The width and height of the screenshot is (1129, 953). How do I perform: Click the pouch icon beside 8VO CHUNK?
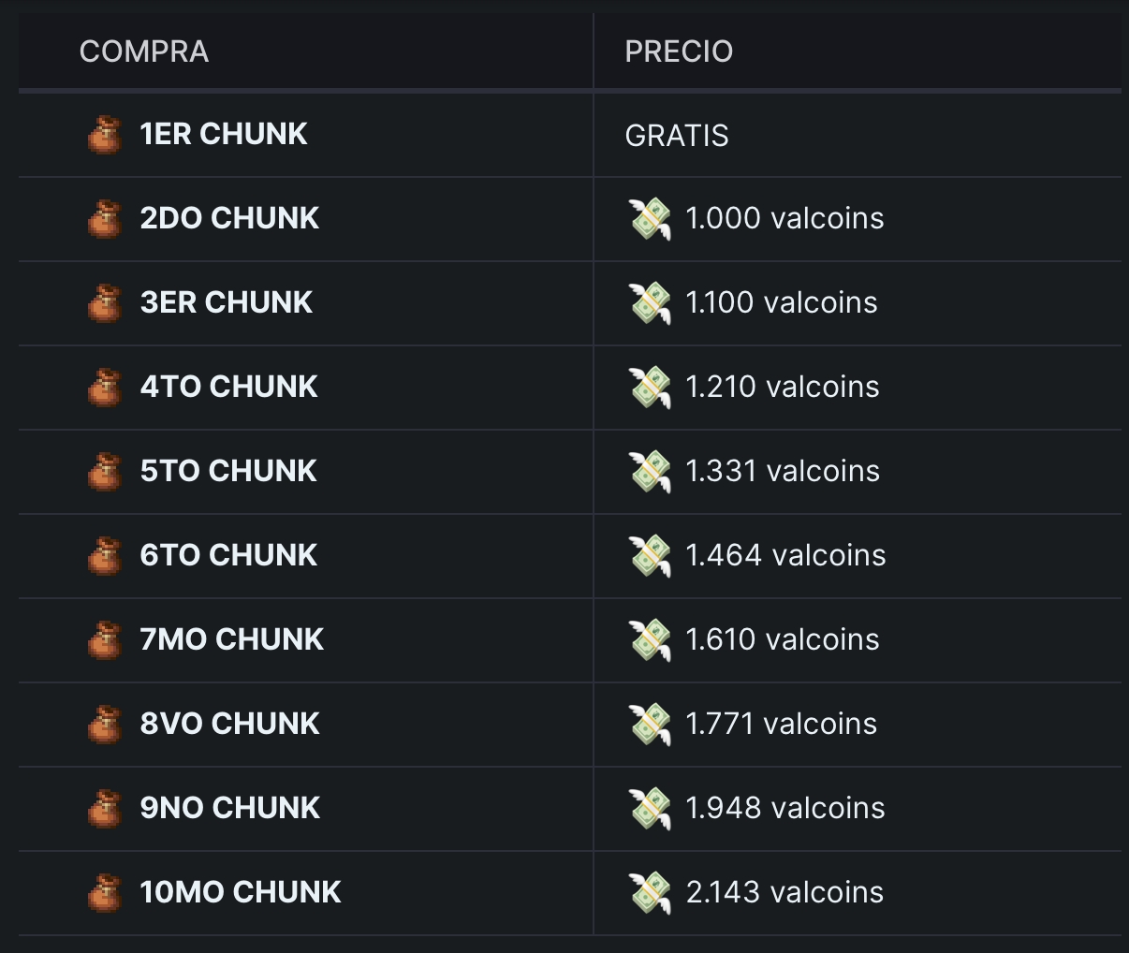point(105,725)
